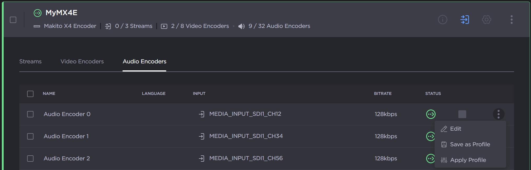Tick the Audio Encoder 2 checkbox
This screenshot has height=170, width=531.
(x=30, y=159)
